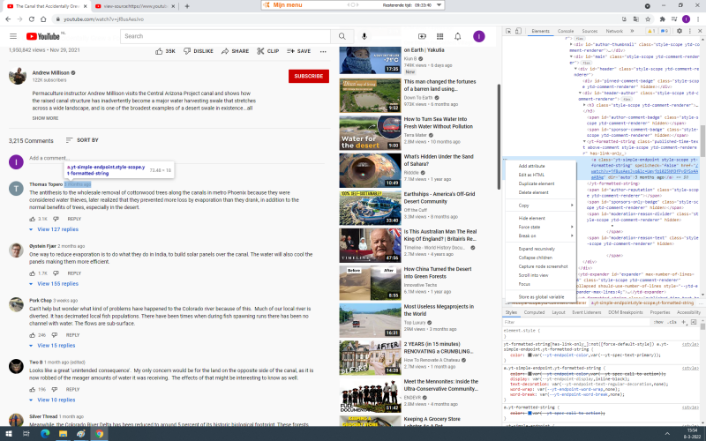This screenshot has height=441, width=706.
Task: Start voice search with microphone icon
Action: tap(364, 36)
